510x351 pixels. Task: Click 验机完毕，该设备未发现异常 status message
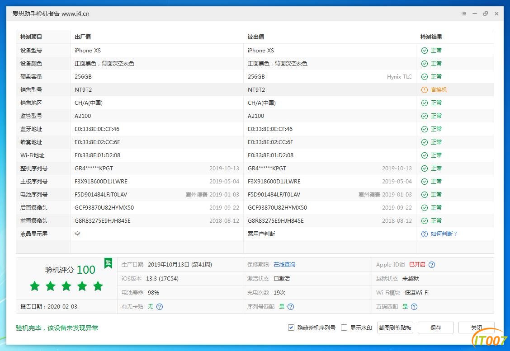coord(57,328)
